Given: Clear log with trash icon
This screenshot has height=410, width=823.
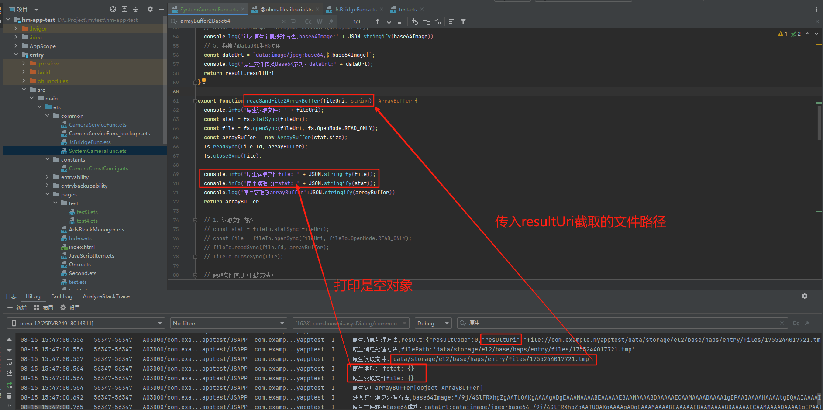Looking at the screenshot, I should [x=9, y=396].
